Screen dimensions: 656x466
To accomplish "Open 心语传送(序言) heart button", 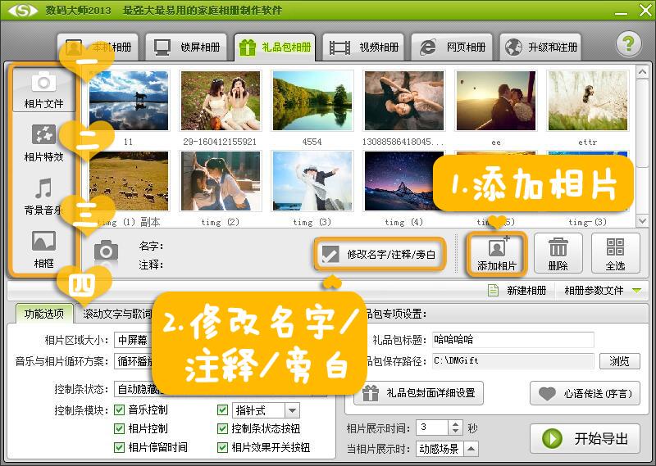I will point(585,393).
